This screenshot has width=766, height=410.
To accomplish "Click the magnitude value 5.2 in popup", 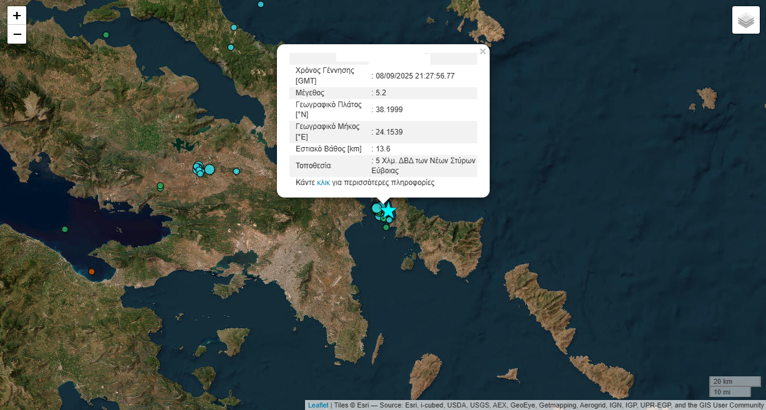I will 381,93.
